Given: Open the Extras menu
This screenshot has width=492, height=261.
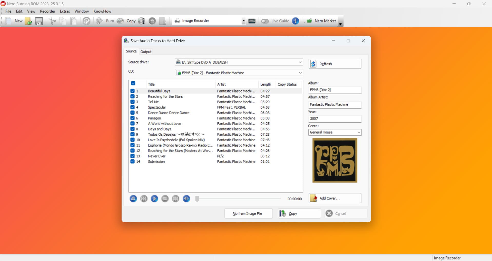Looking at the screenshot, I should (x=65, y=11).
